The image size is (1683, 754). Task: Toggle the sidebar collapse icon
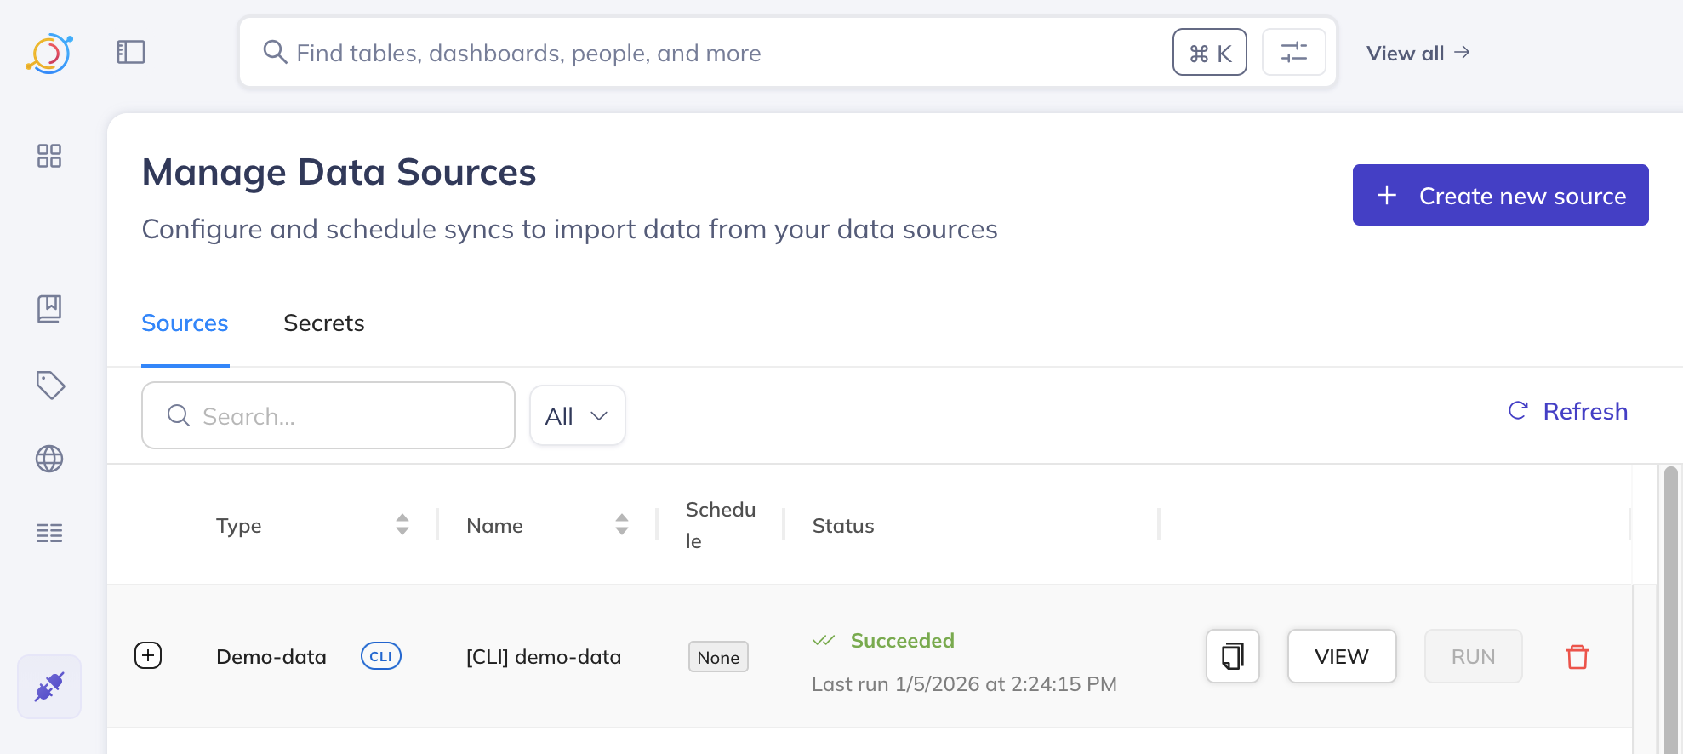[131, 52]
